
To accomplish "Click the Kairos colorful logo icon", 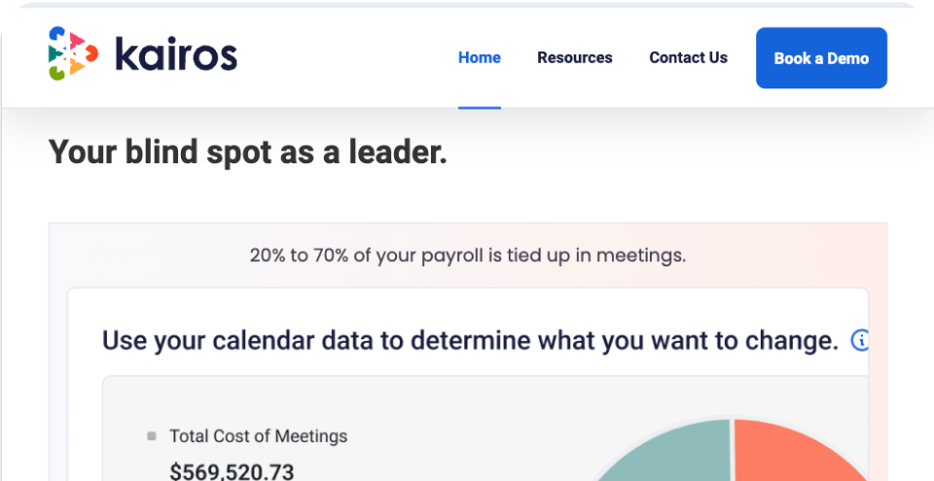I will click(x=73, y=53).
